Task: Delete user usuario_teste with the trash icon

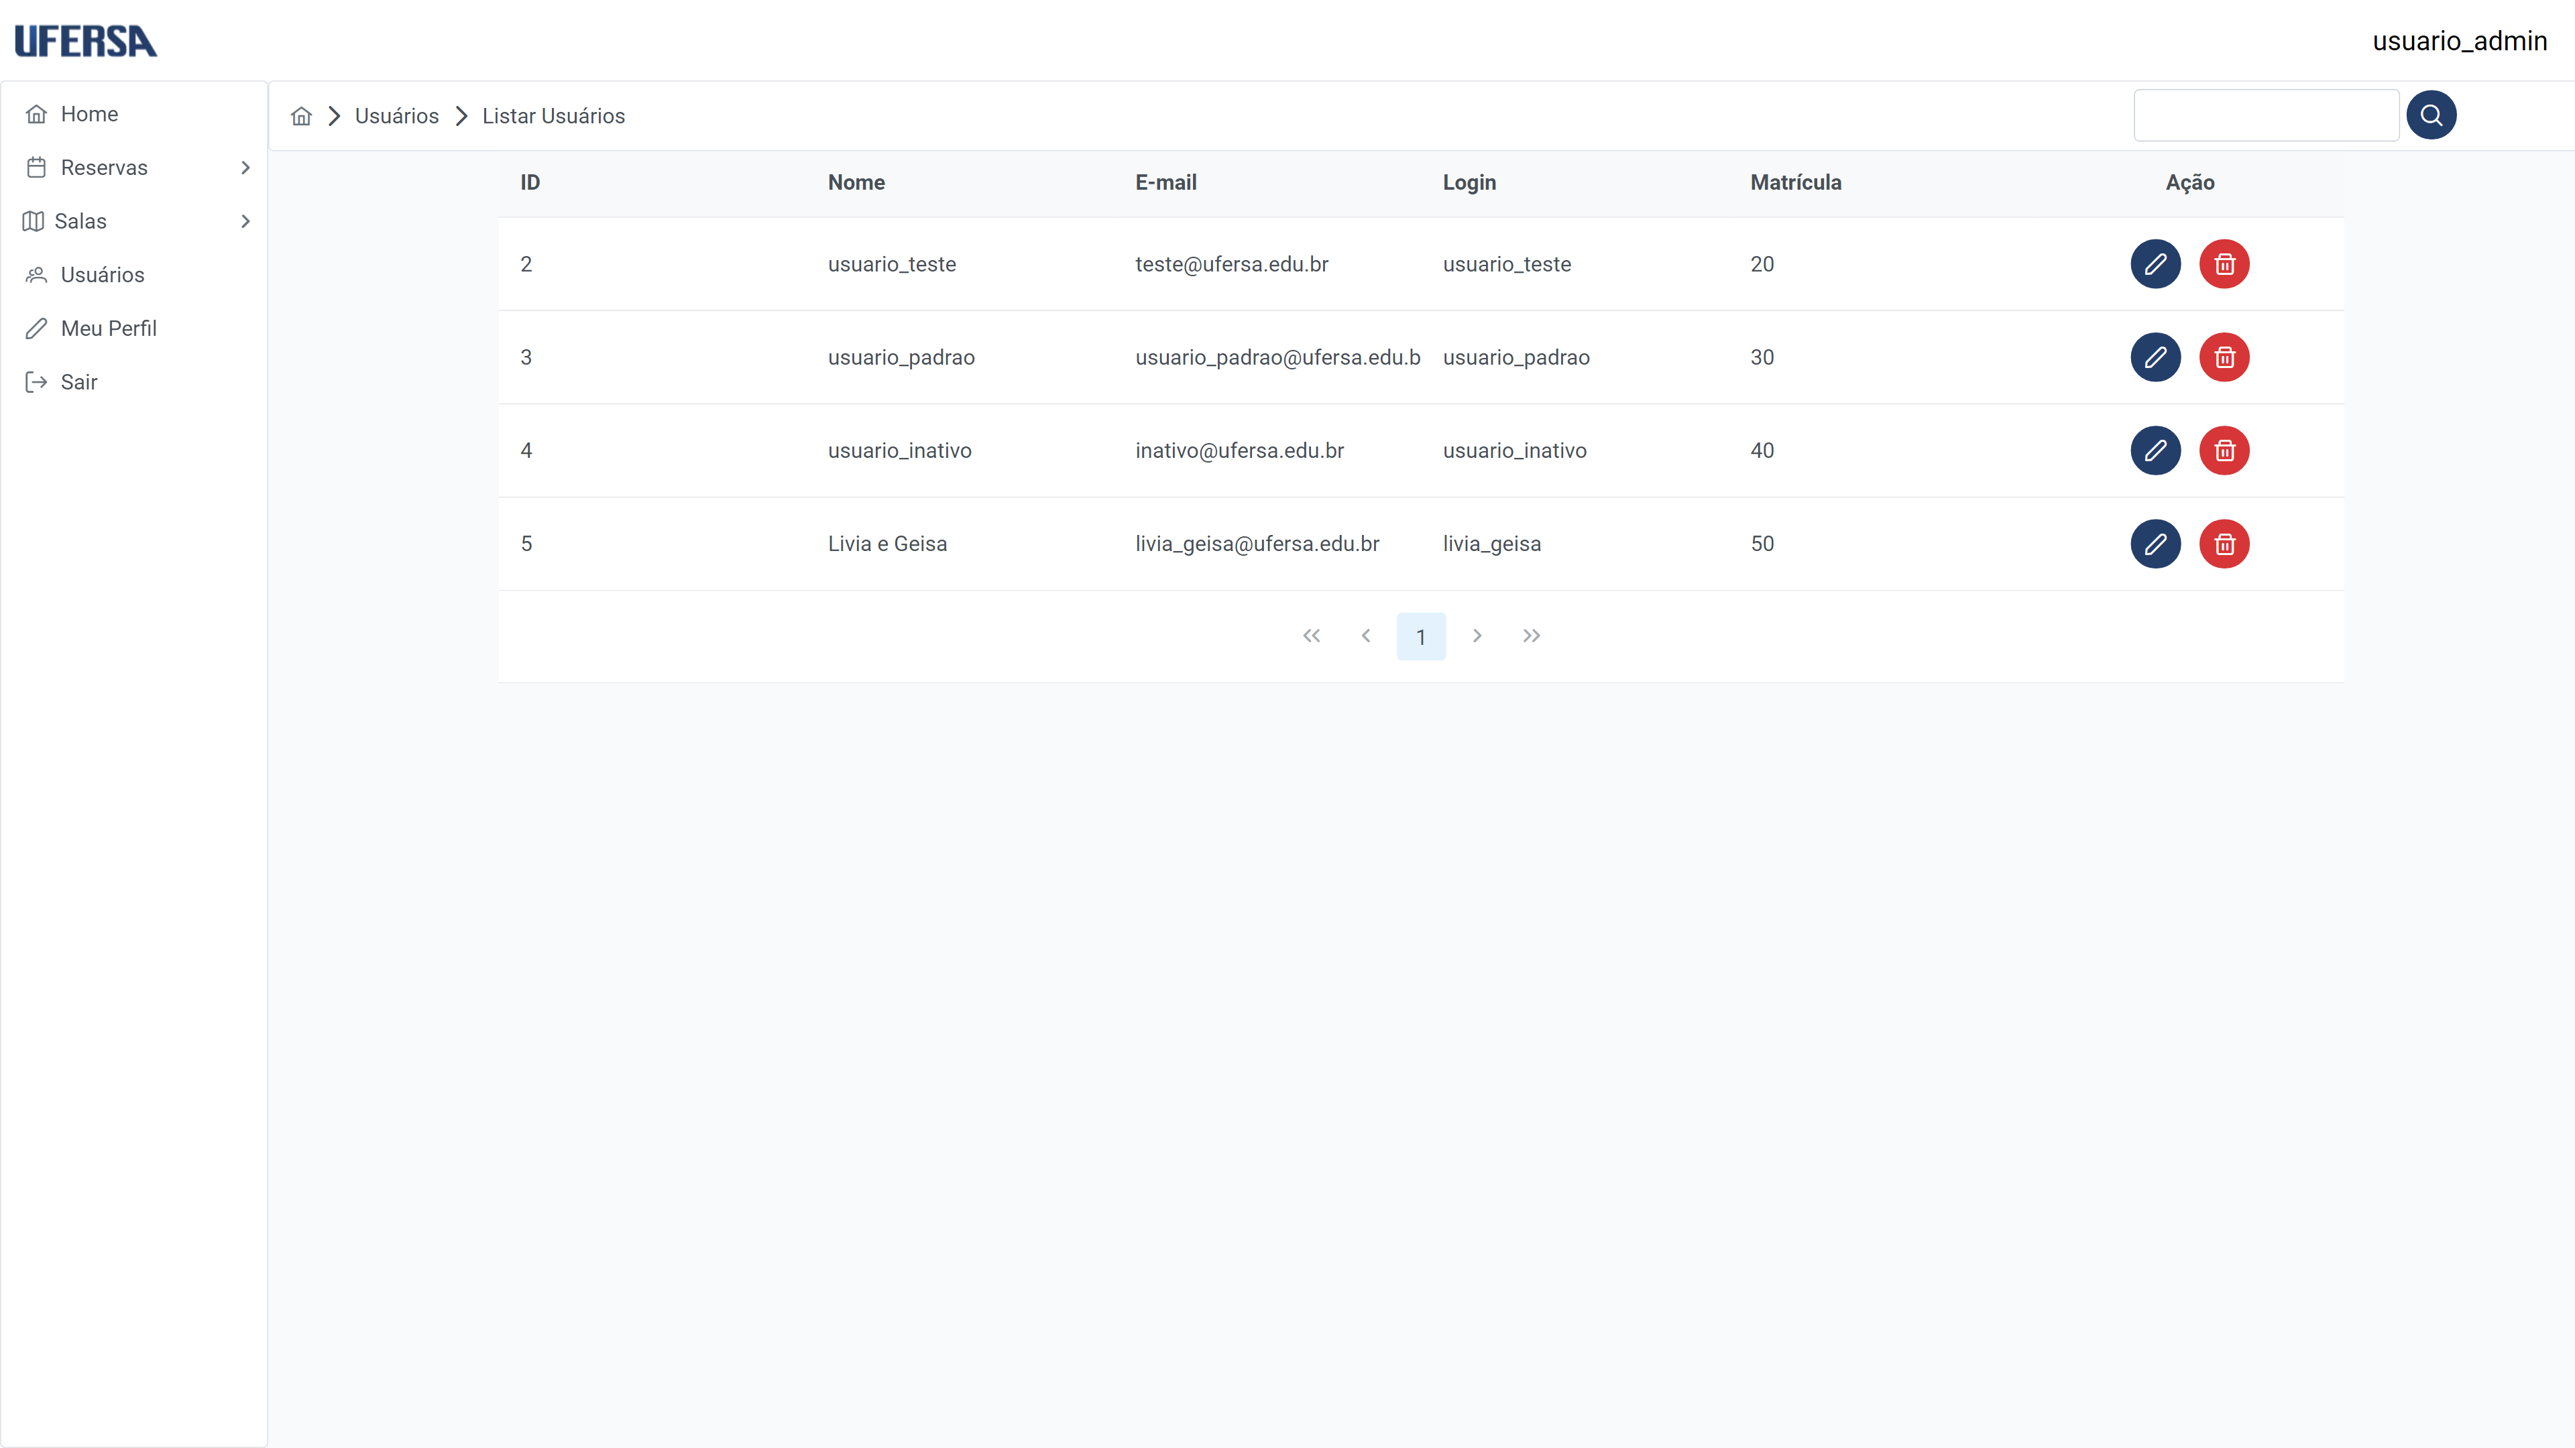Action: coord(2224,264)
